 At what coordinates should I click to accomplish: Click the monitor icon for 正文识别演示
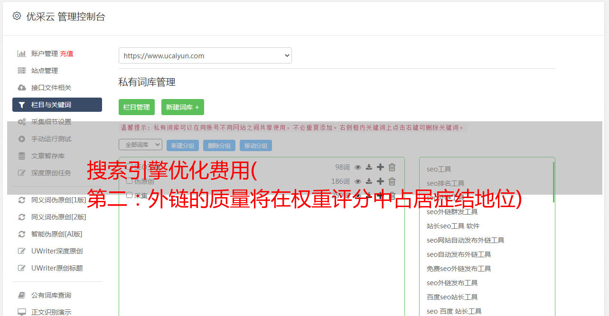point(21,312)
